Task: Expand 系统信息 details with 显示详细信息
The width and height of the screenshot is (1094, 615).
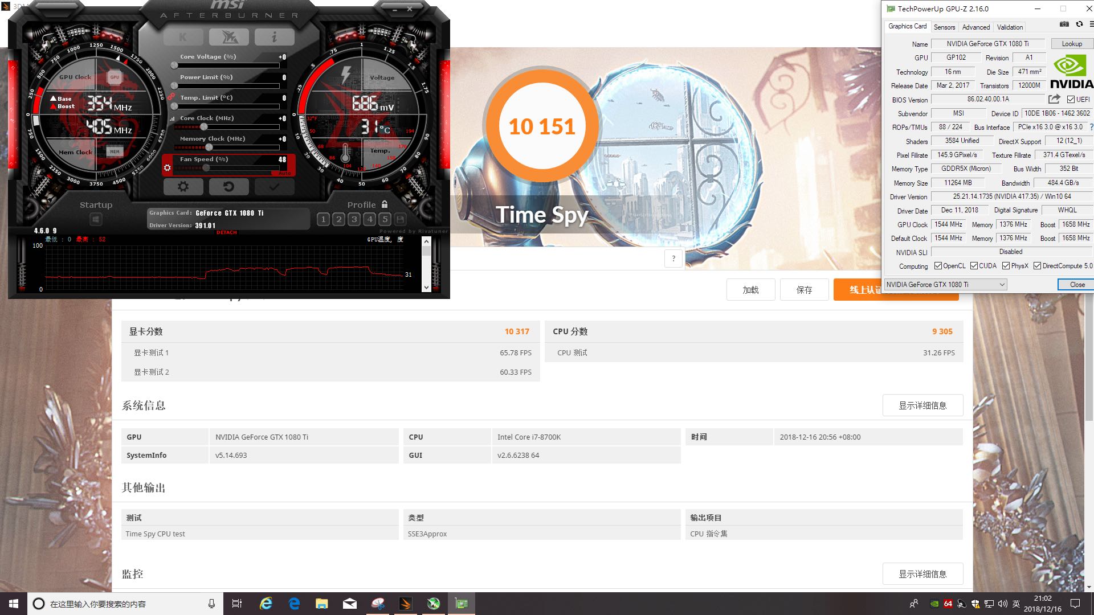Action: [922, 405]
